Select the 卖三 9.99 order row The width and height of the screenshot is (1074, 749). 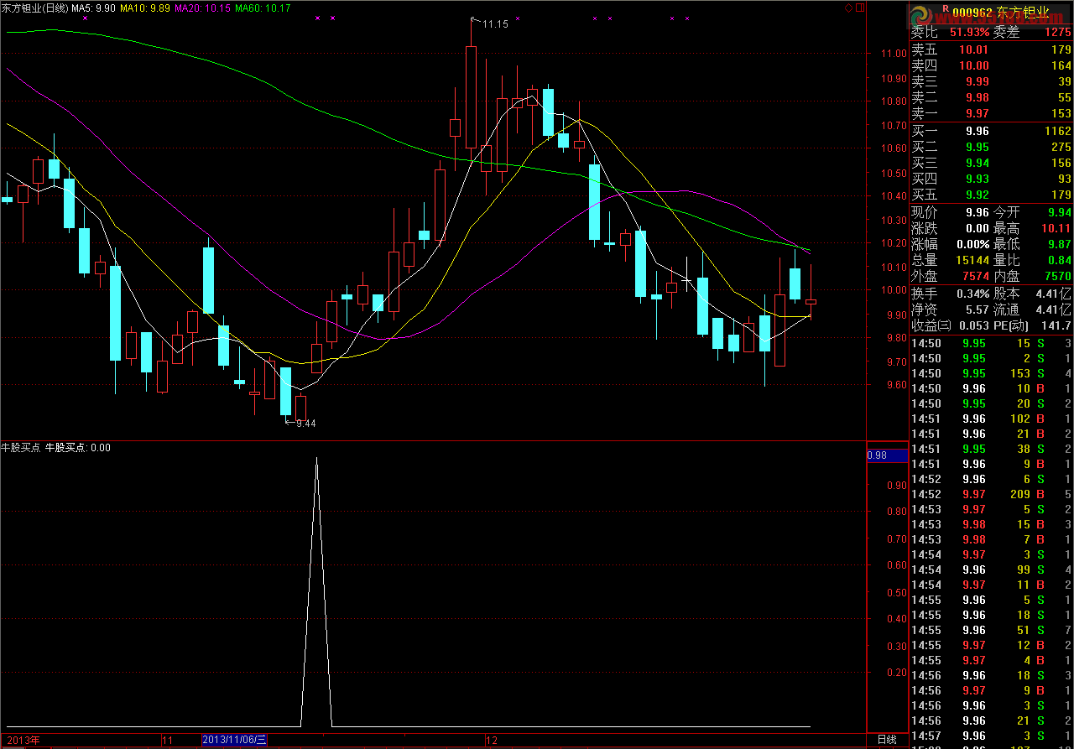pyautogui.click(x=992, y=81)
